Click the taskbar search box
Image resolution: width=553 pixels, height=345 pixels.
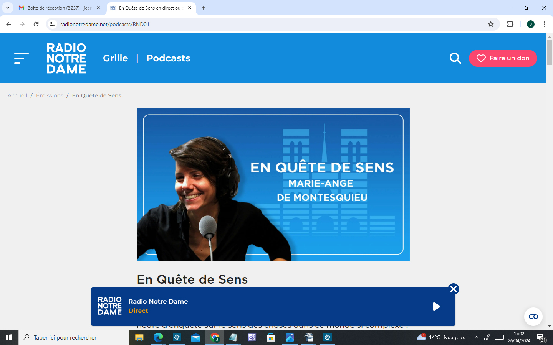(x=74, y=337)
